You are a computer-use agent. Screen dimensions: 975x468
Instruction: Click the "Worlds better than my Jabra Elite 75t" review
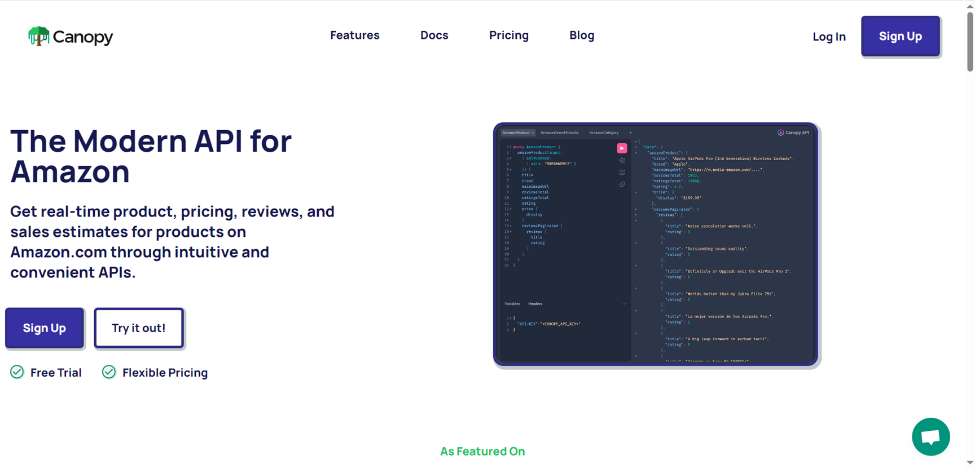tap(730, 294)
